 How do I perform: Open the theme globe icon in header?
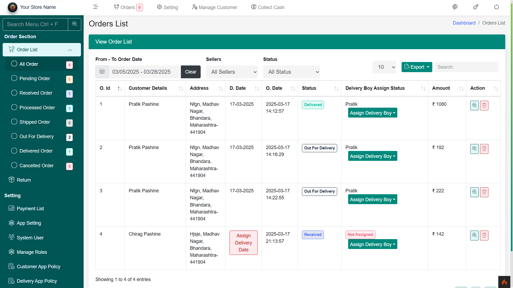pyautogui.click(x=455, y=7)
